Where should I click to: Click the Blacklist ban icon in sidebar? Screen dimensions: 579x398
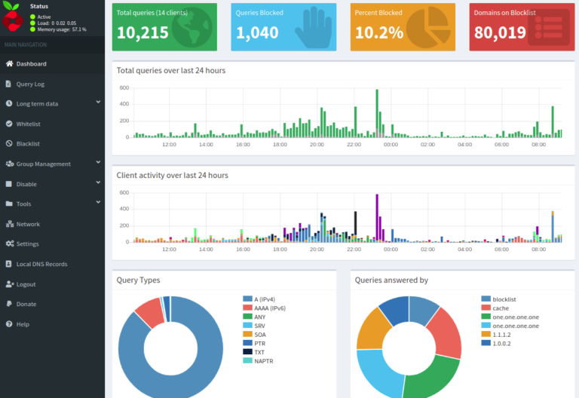pyautogui.click(x=9, y=143)
